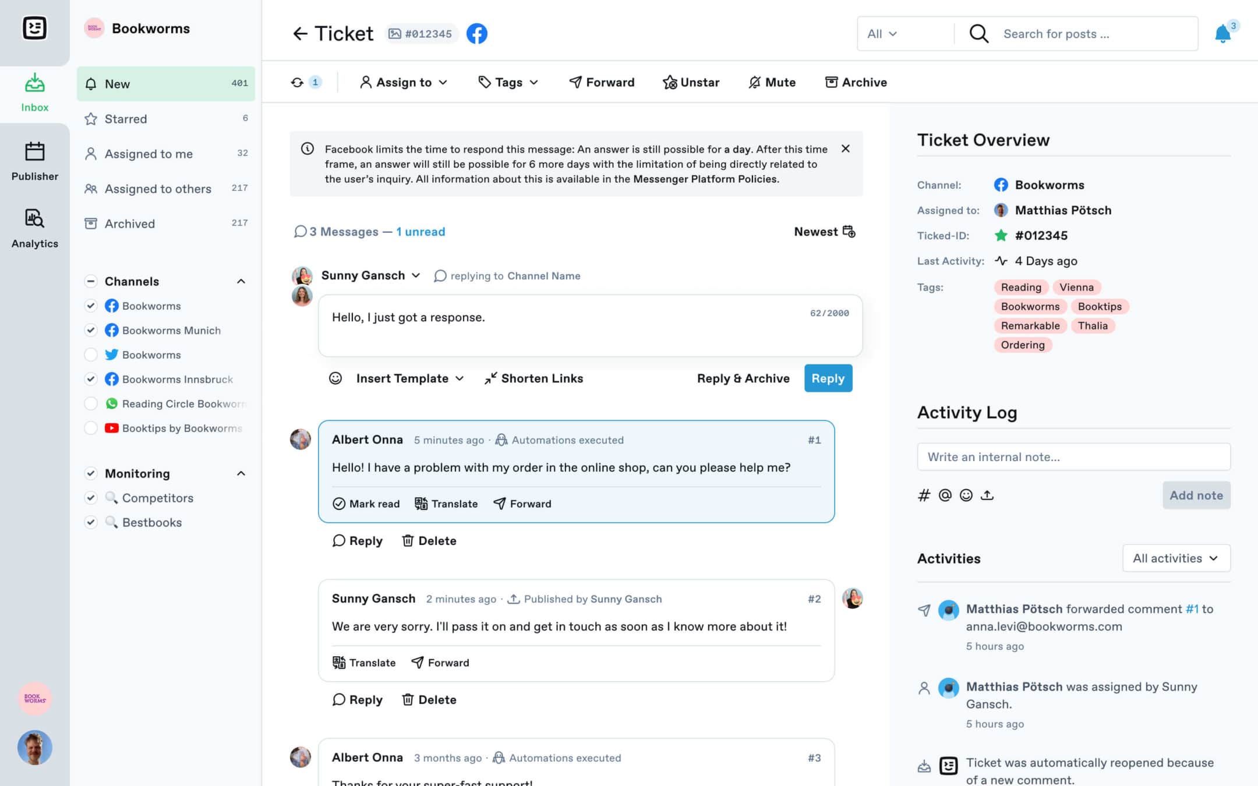Open the Archived folder
The width and height of the screenshot is (1258, 786).
(166, 224)
